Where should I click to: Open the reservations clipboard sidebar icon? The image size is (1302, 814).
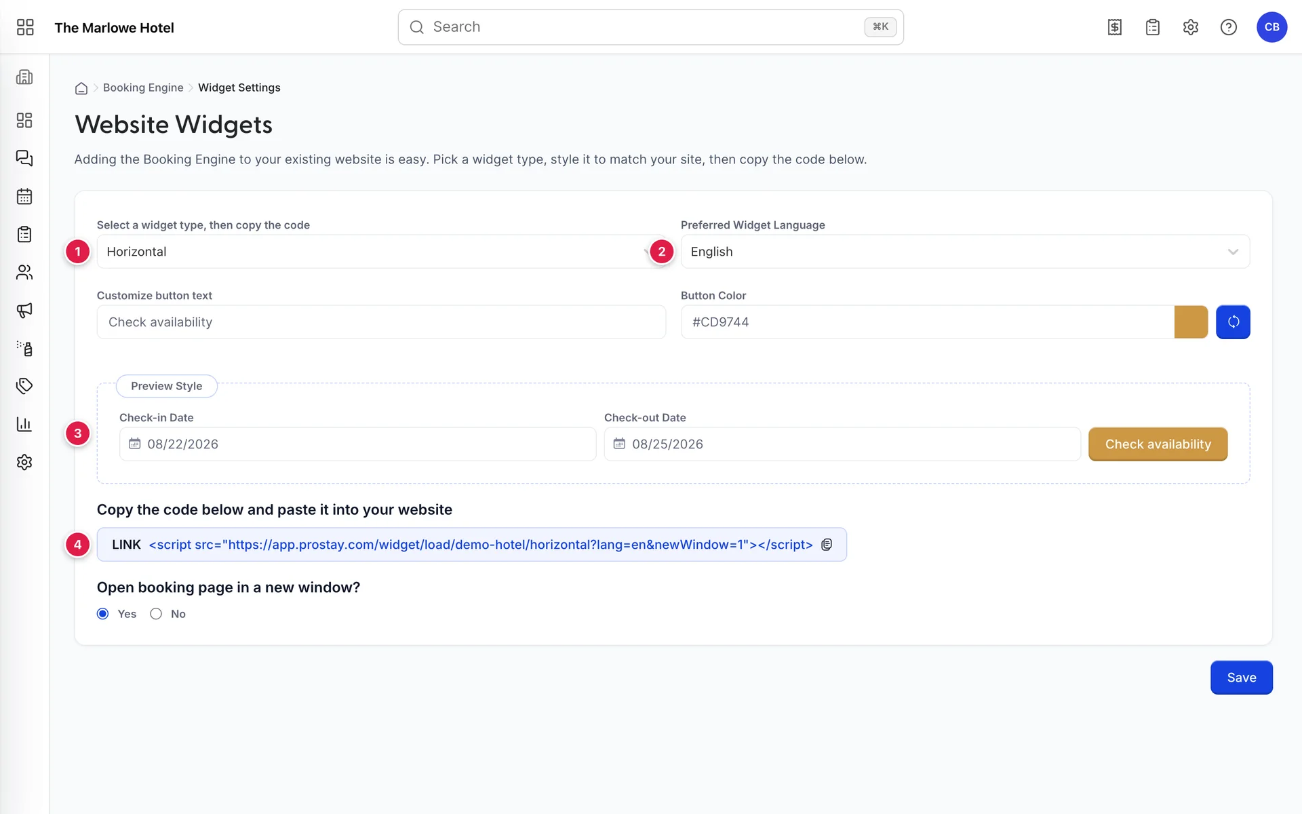[24, 234]
